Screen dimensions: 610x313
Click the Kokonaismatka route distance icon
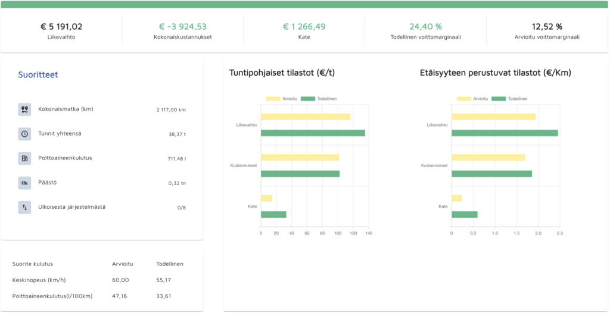pyautogui.click(x=24, y=109)
